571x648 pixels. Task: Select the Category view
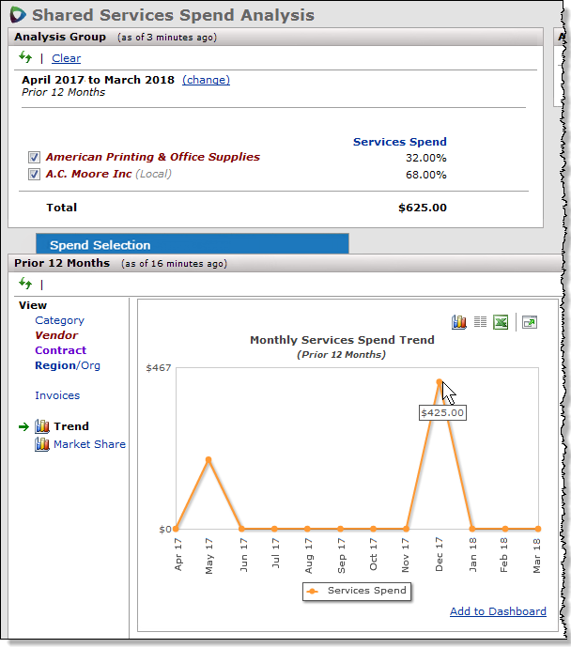coord(59,320)
